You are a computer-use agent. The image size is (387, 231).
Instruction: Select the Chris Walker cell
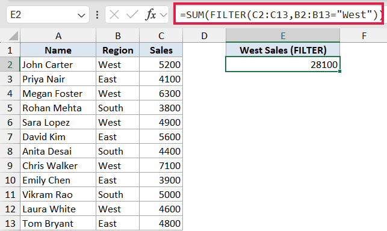[58, 165]
